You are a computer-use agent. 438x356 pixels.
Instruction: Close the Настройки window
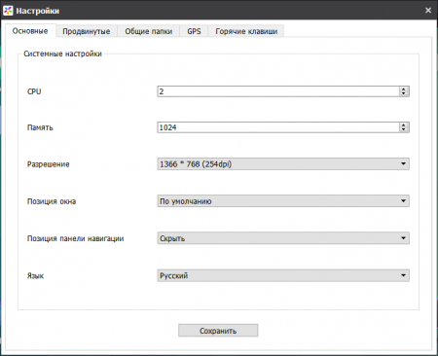428,11
